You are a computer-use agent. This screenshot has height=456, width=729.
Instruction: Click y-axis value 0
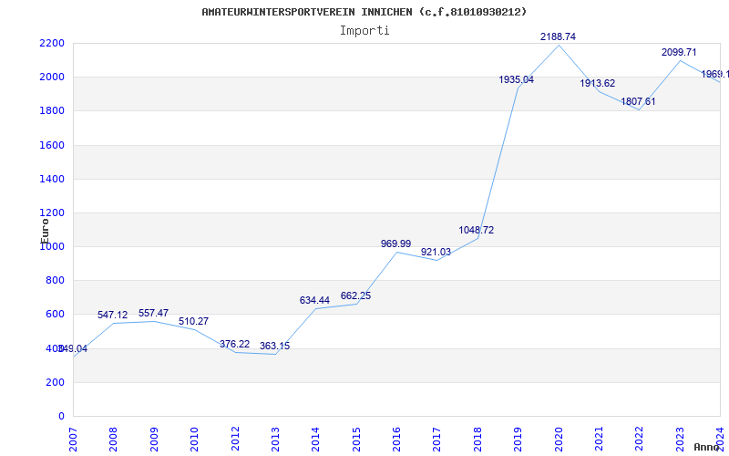tap(61, 417)
